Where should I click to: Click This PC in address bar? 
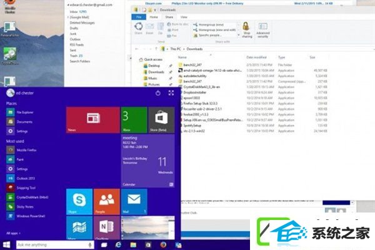pyautogui.click(x=175, y=49)
